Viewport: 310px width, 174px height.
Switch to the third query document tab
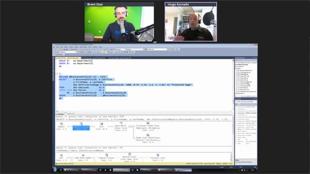pos(120,58)
